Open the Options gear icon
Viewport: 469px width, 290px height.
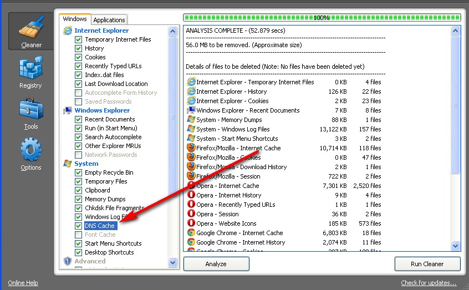pyautogui.click(x=31, y=149)
